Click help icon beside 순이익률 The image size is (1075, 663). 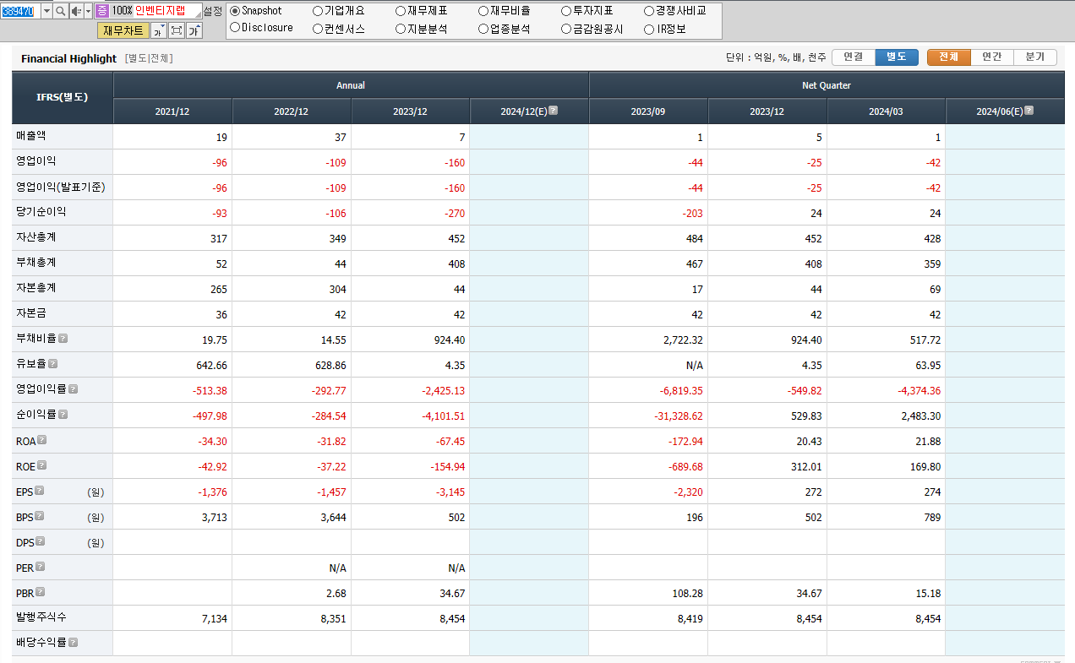(x=63, y=415)
